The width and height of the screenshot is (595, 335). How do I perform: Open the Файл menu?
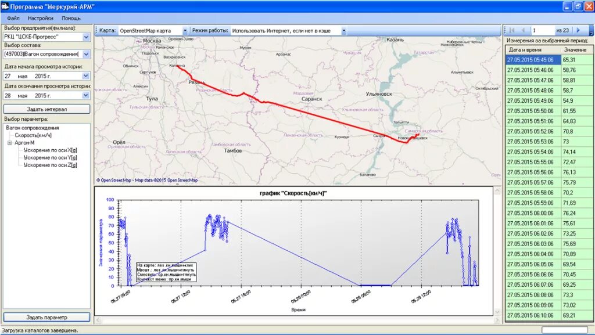(13, 18)
